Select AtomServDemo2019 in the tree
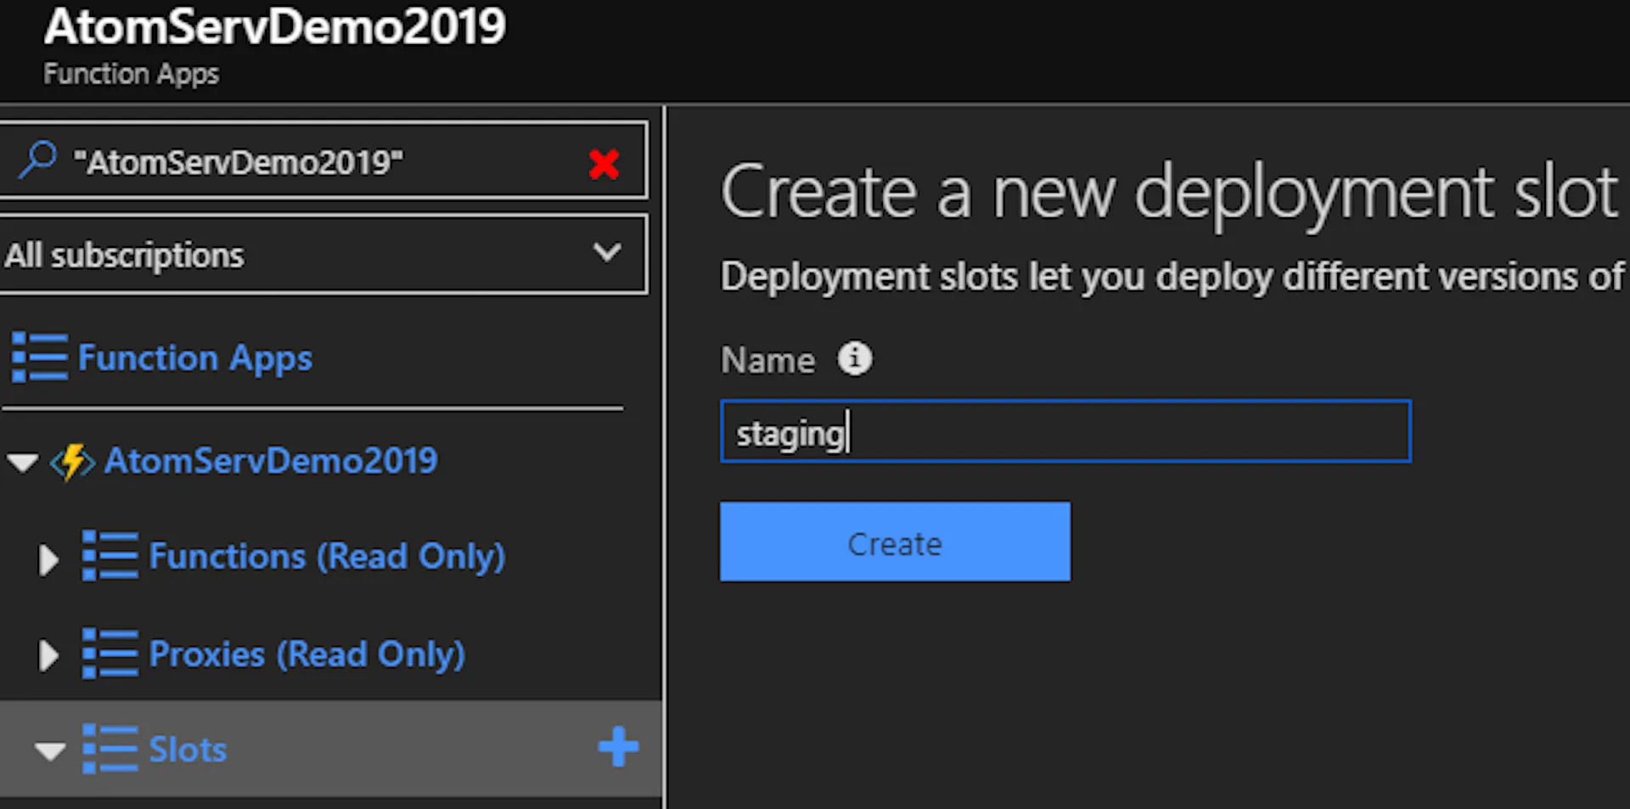Screen dimensions: 1630x809 [x=271, y=461]
